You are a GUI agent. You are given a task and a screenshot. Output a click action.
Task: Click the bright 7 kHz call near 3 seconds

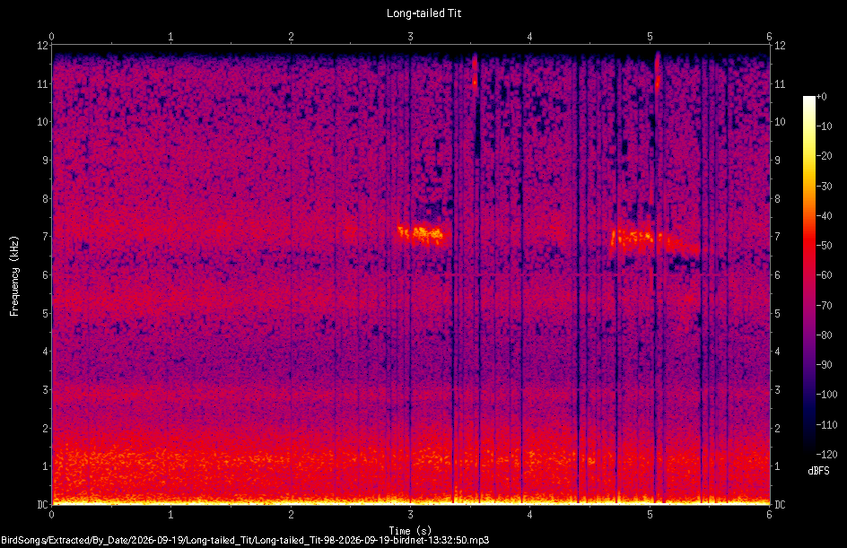point(421,234)
